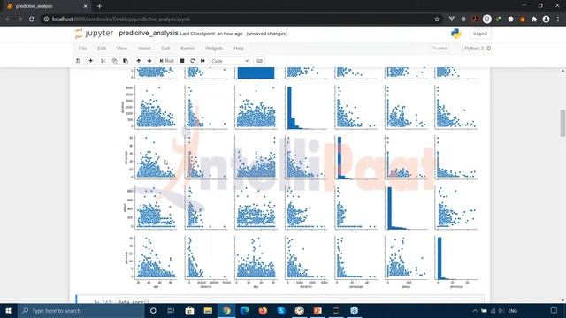Restart kernel and rerun all cells icon
This screenshot has height=318, width=566.
203,61
